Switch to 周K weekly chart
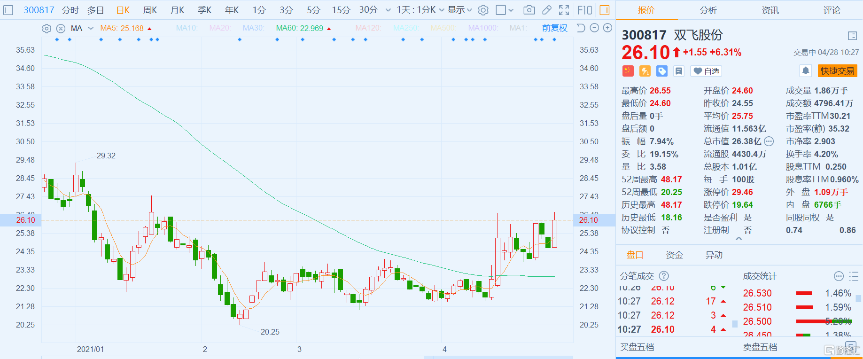The height and width of the screenshot is (359, 863). [x=150, y=10]
